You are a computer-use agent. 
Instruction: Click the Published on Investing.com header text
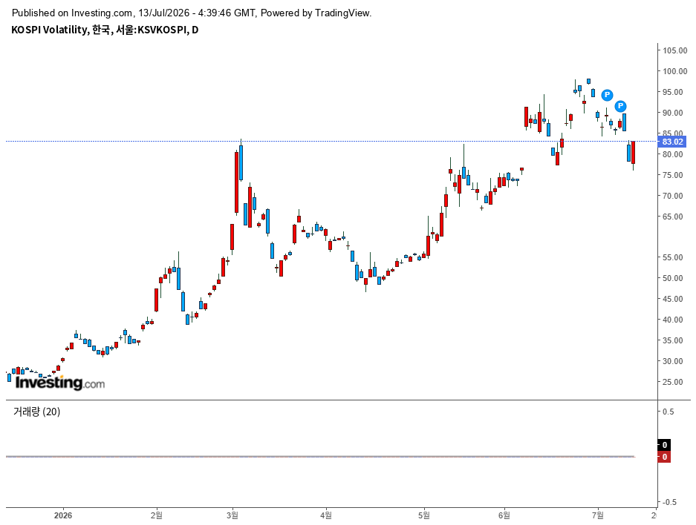click(x=192, y=13)
